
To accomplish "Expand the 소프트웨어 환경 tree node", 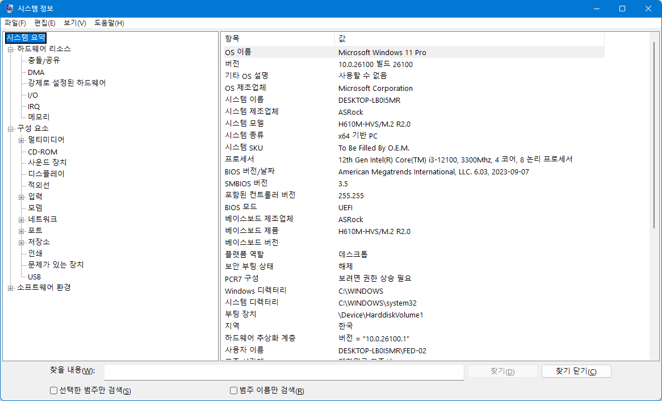I will pos(11,288).
